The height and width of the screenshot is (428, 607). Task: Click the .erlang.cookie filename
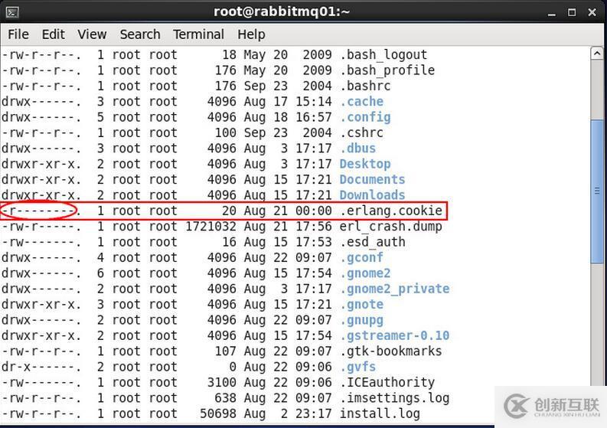click(x=390, y=211)
